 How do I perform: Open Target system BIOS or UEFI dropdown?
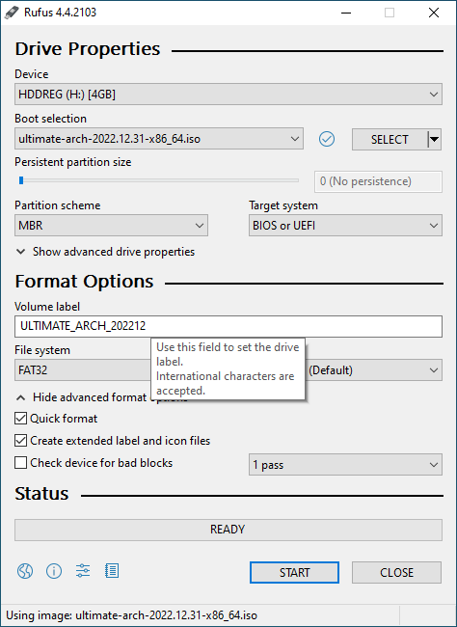click(x=345, y=226)
